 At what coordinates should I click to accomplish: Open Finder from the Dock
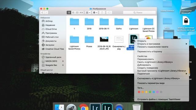(59, 107)
